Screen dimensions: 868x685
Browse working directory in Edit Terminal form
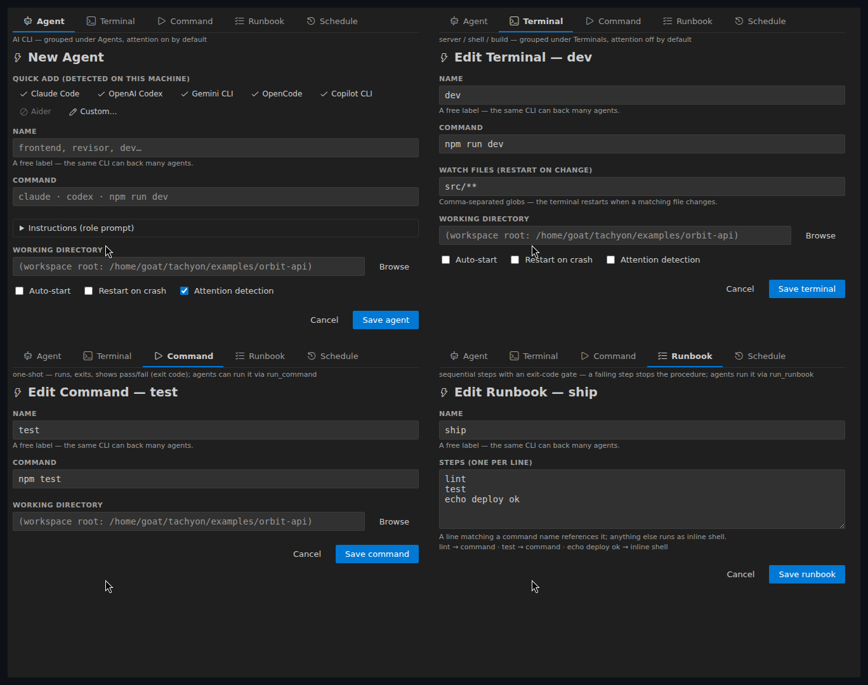click(820, 236)
